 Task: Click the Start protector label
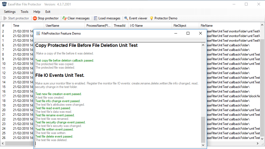coord(19,18)
